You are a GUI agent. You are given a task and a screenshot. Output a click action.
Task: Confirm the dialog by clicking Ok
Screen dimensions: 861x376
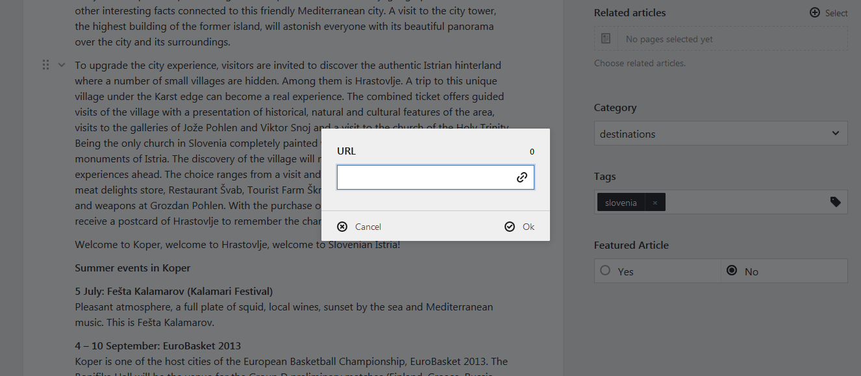[527, 227]
